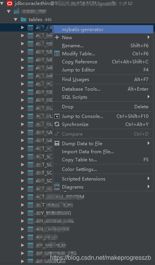Open the SQL Scripts submenu arrow
This screenshot has height=265, width=155.
click(x=148, y=97)
